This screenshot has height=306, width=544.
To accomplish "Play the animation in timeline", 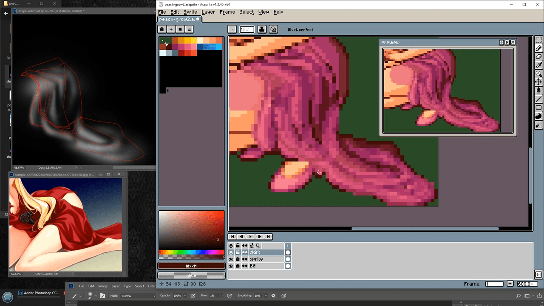I will pos(250,237).
